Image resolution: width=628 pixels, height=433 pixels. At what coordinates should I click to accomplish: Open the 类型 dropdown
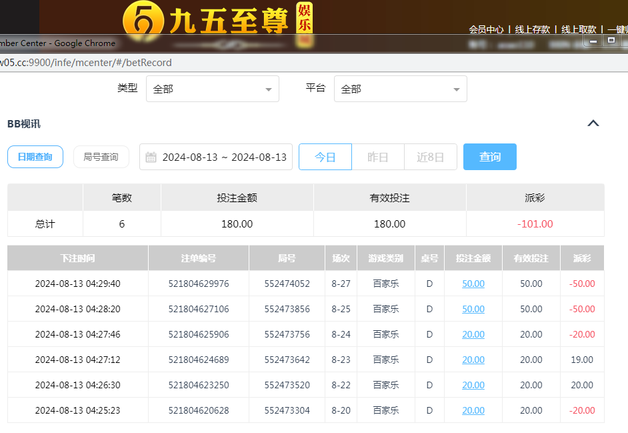[x=212, y=89]
